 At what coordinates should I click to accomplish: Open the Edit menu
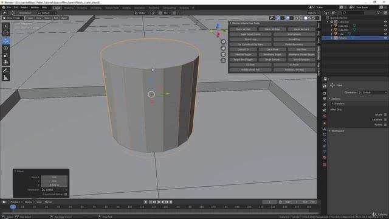(16, 8)
